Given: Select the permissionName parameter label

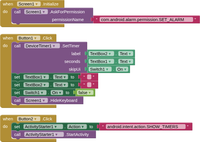Looking at the screenshot, I should pyautogui.click(x=68, y=20).
